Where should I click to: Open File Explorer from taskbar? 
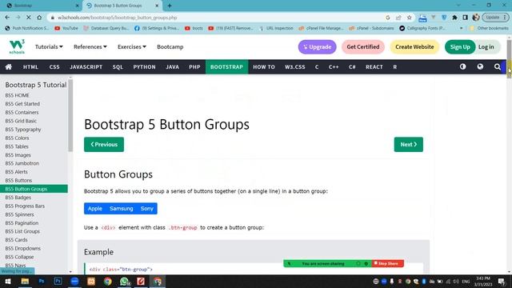click(x=25, y=281)
